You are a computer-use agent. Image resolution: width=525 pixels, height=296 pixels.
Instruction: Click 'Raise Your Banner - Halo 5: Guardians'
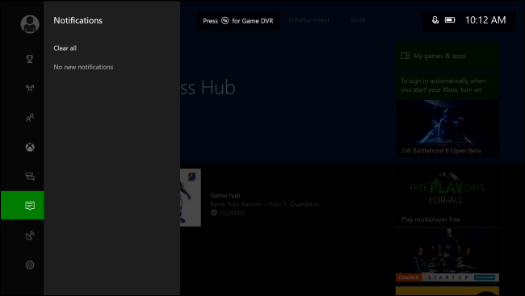[264, 204]
